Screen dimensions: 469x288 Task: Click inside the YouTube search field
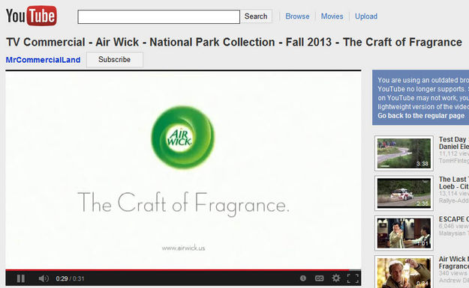158,16
